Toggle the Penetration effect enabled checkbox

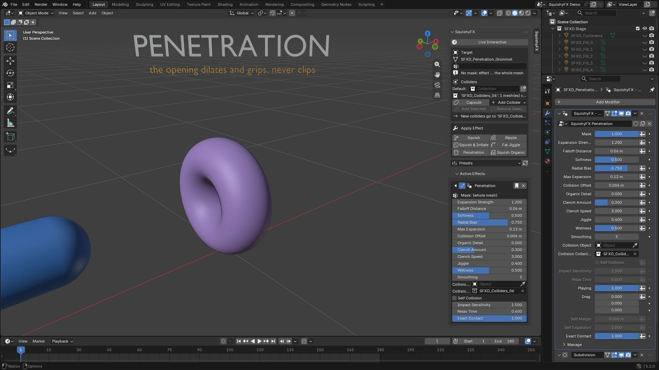[x=462, y=186]
